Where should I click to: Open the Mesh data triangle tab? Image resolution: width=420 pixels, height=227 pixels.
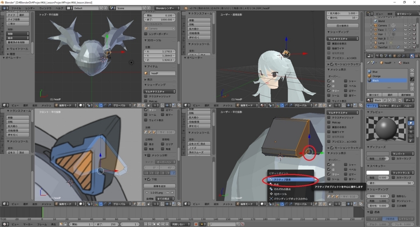click(x=408, y=56)
